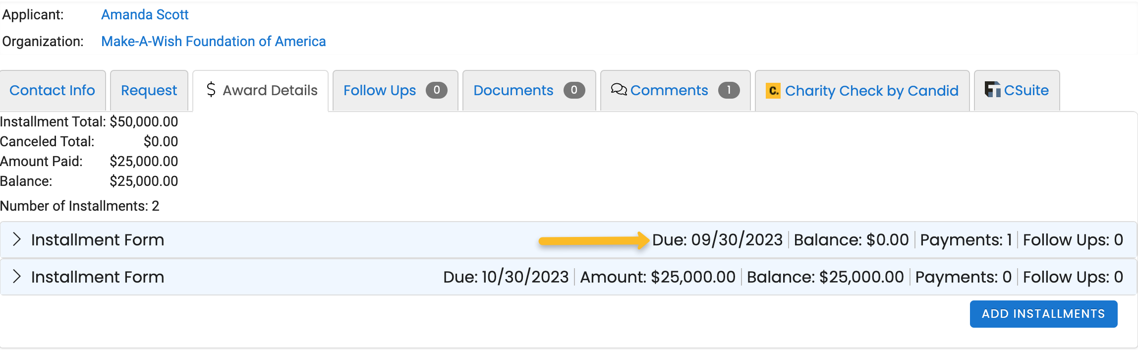The height and width of the screenshot is (350, 1138).
Task: Click the CSuite logo icon
Action: coord(992,89)
